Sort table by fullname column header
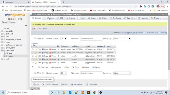 [64, 46]
